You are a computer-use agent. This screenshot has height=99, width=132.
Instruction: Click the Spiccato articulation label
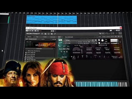click(64, 57)
